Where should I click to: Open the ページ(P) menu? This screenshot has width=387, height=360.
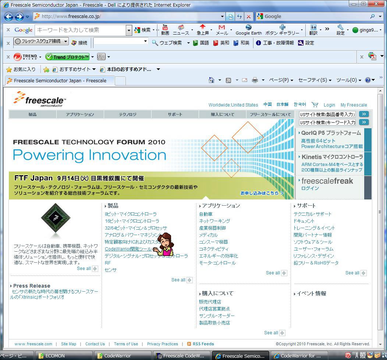281,80
